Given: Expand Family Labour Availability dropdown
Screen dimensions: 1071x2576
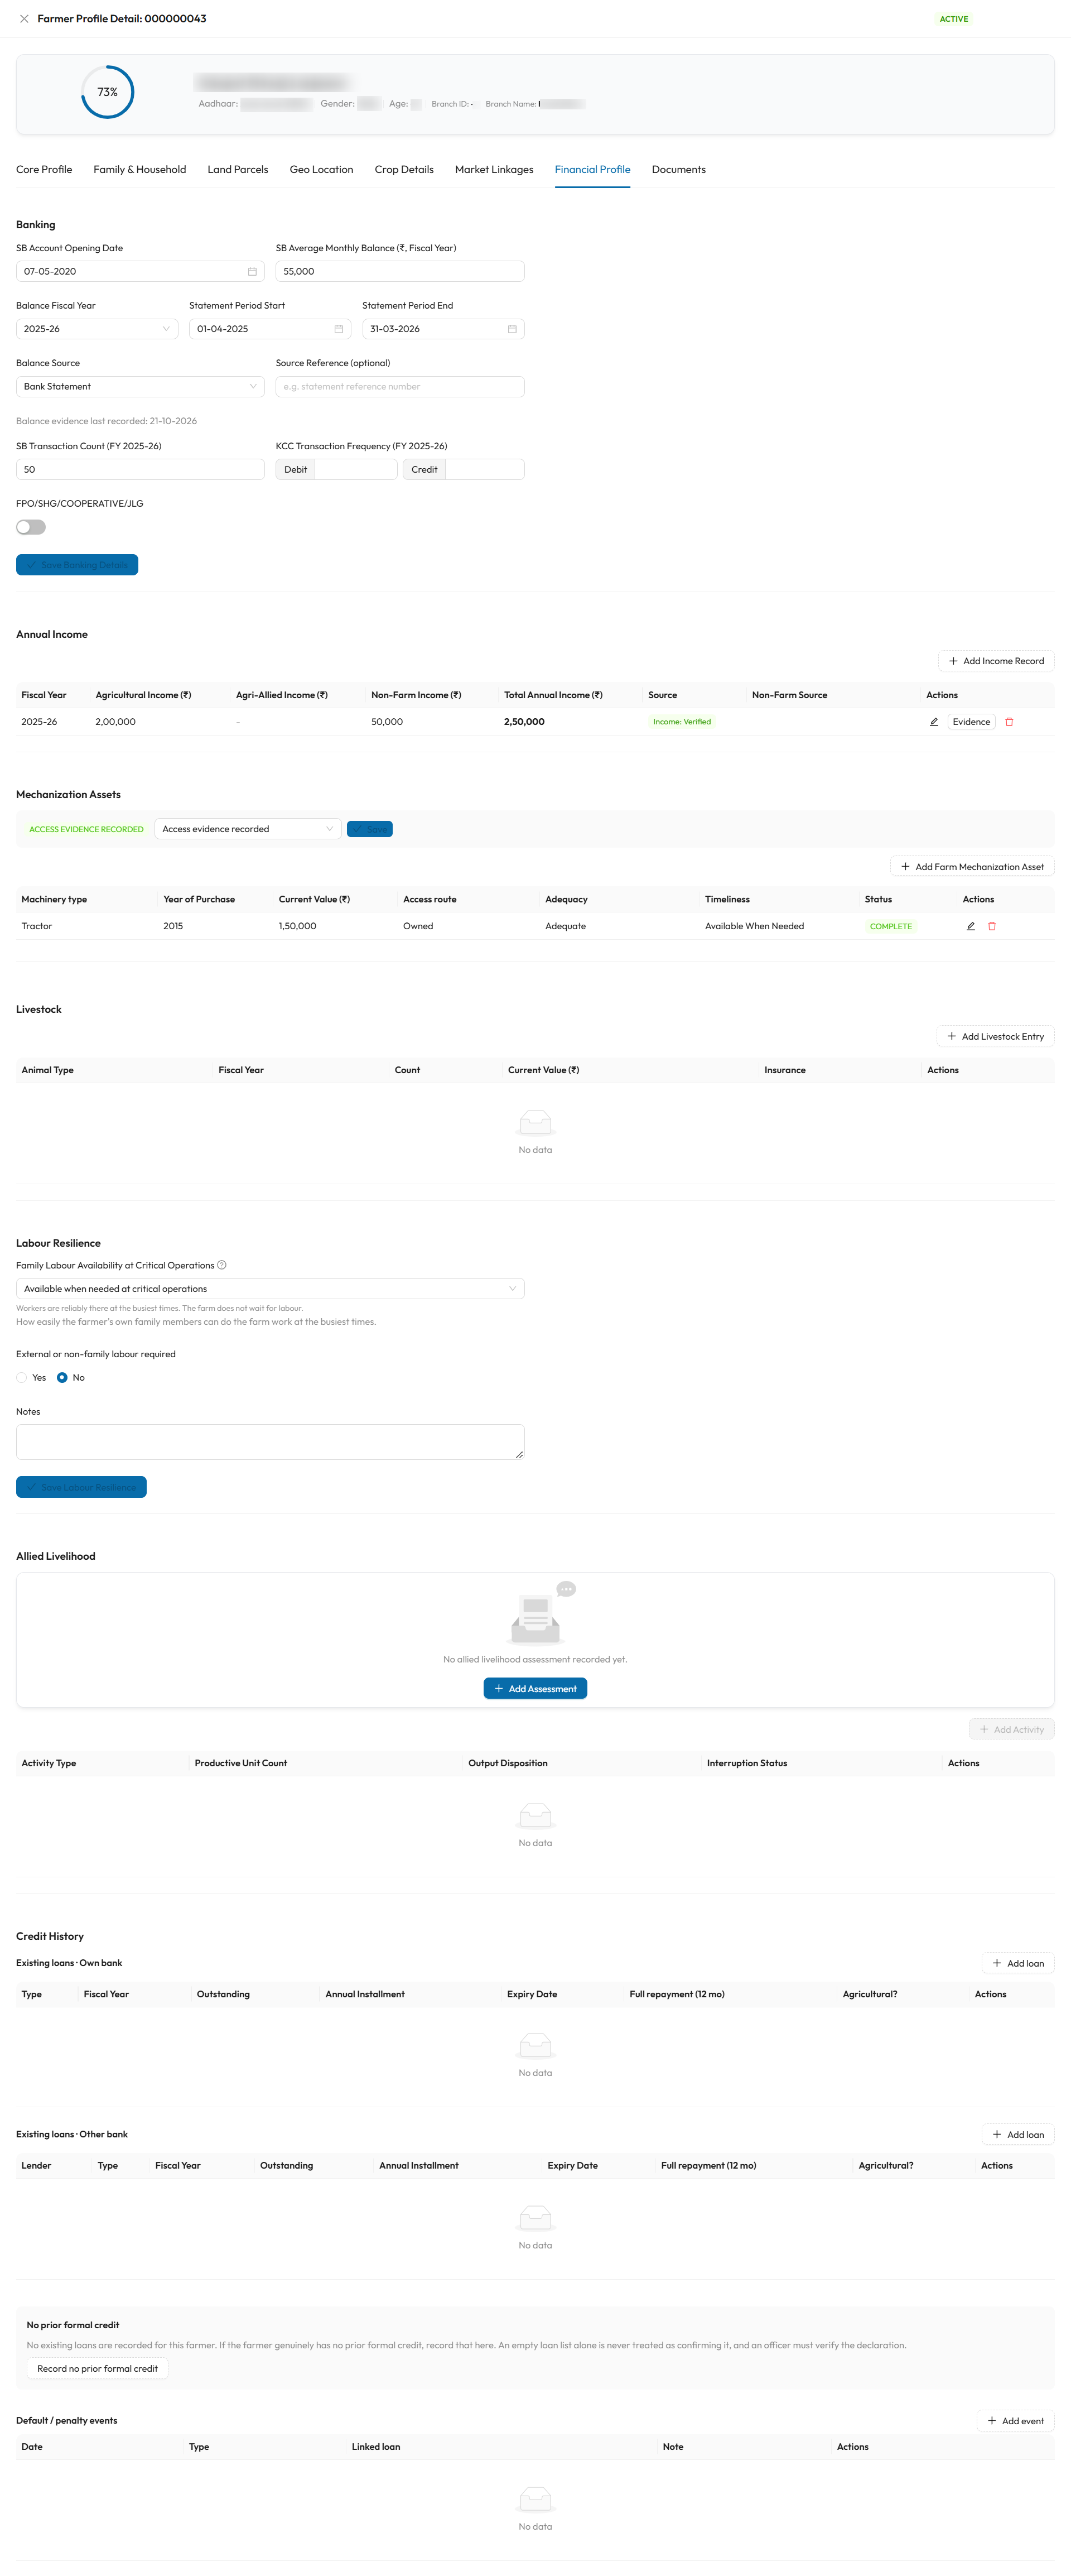Looking at the screenshot, I should pos(270,1289).
